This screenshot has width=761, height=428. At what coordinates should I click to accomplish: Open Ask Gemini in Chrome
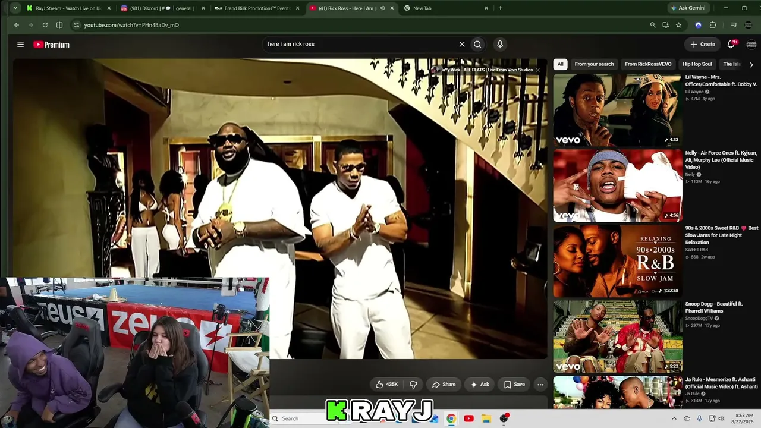688,8
